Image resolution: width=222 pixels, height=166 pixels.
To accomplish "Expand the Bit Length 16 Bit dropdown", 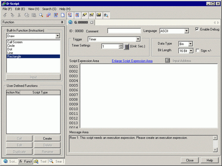I will pyautogui.click(x=191, y=50).
